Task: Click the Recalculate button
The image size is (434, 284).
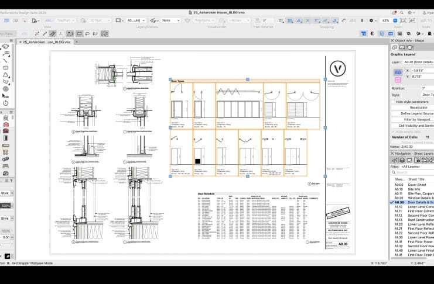Action: [x=418, y=107]
